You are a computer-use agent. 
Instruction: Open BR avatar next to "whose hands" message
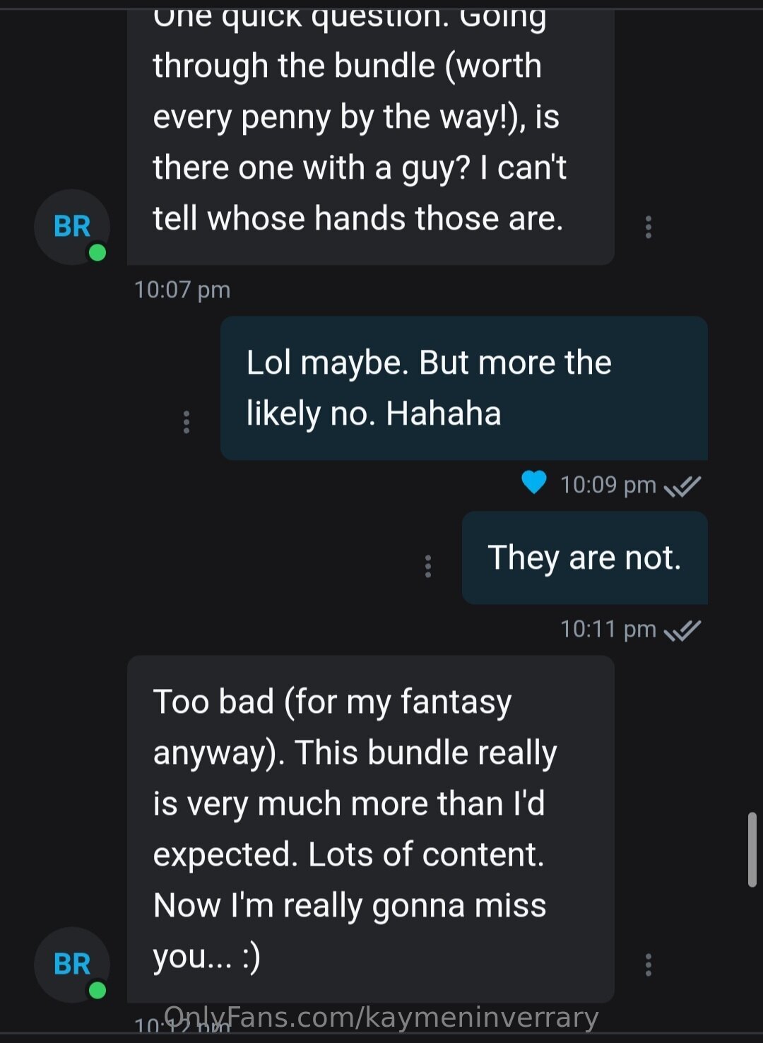[72, 227]
